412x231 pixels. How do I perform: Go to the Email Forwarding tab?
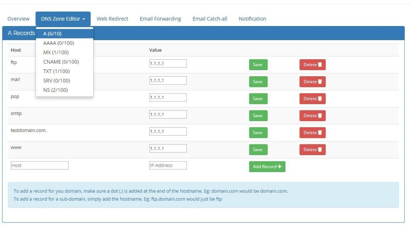[160, 19]
